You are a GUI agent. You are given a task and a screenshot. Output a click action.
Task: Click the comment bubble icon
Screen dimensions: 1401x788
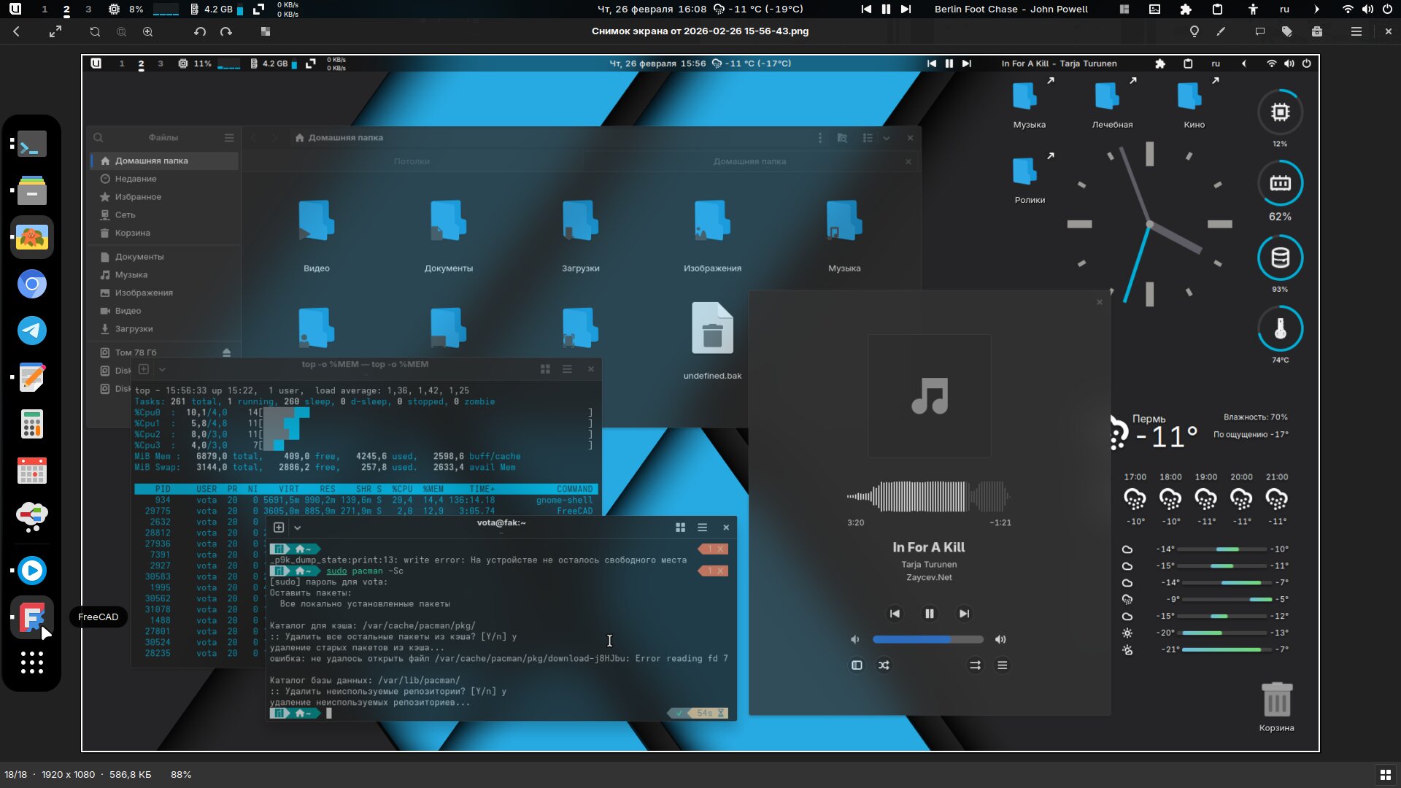click(1259, 31)
